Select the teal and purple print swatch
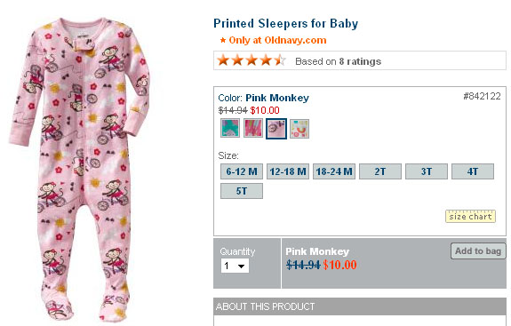The height and width of the screenshot is (326, 511). click(230, 128)
